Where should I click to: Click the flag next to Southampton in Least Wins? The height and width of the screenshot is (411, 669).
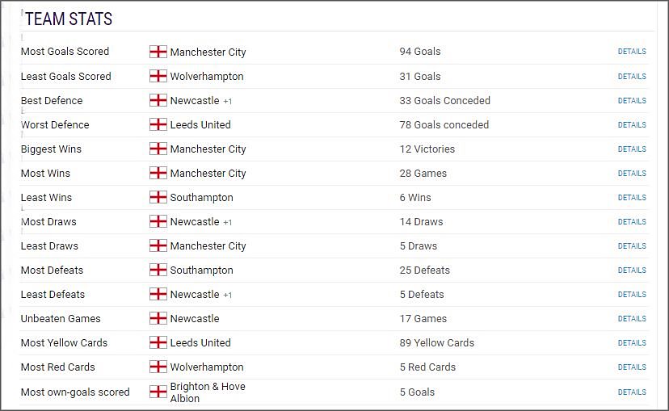pyautogui.click(x=158, y=197)
